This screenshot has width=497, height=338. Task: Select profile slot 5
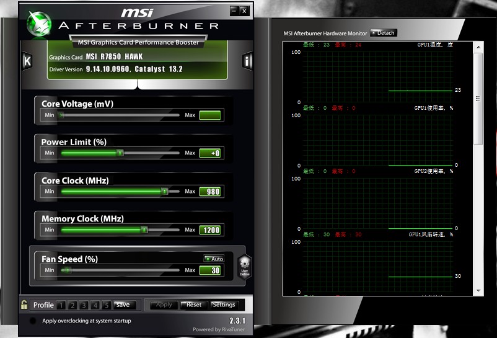coord(107,305)
